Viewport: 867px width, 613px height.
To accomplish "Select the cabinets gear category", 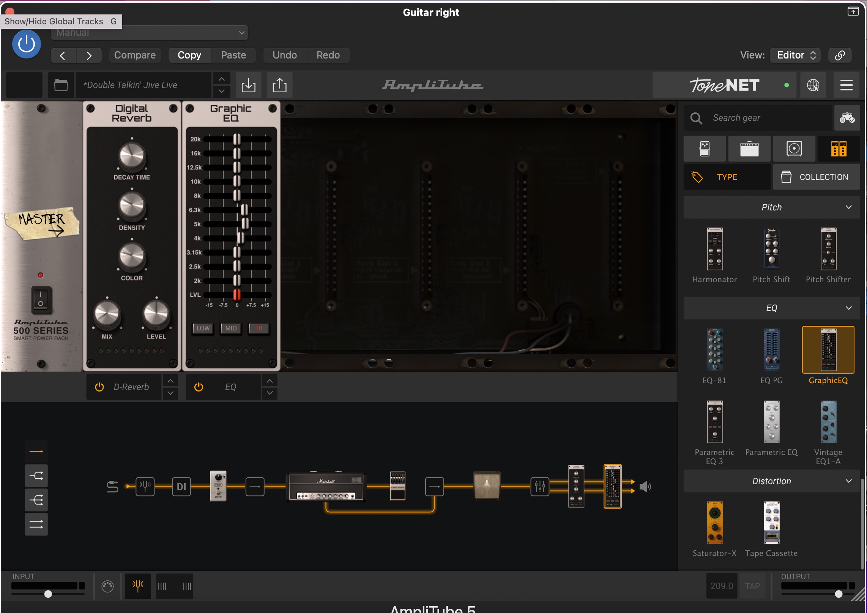I will 794,149.
